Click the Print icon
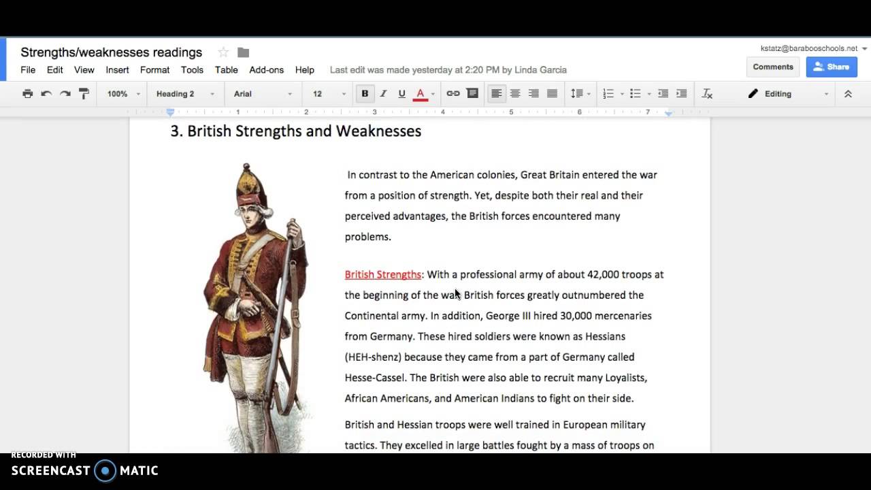 [x=27, y=94]
